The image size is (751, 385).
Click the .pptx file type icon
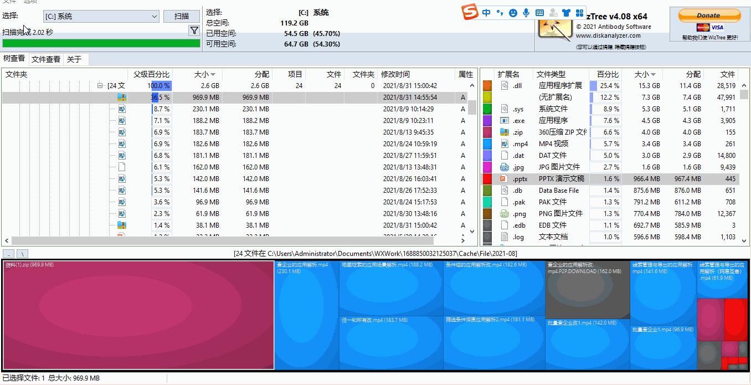tap(503, 179)
